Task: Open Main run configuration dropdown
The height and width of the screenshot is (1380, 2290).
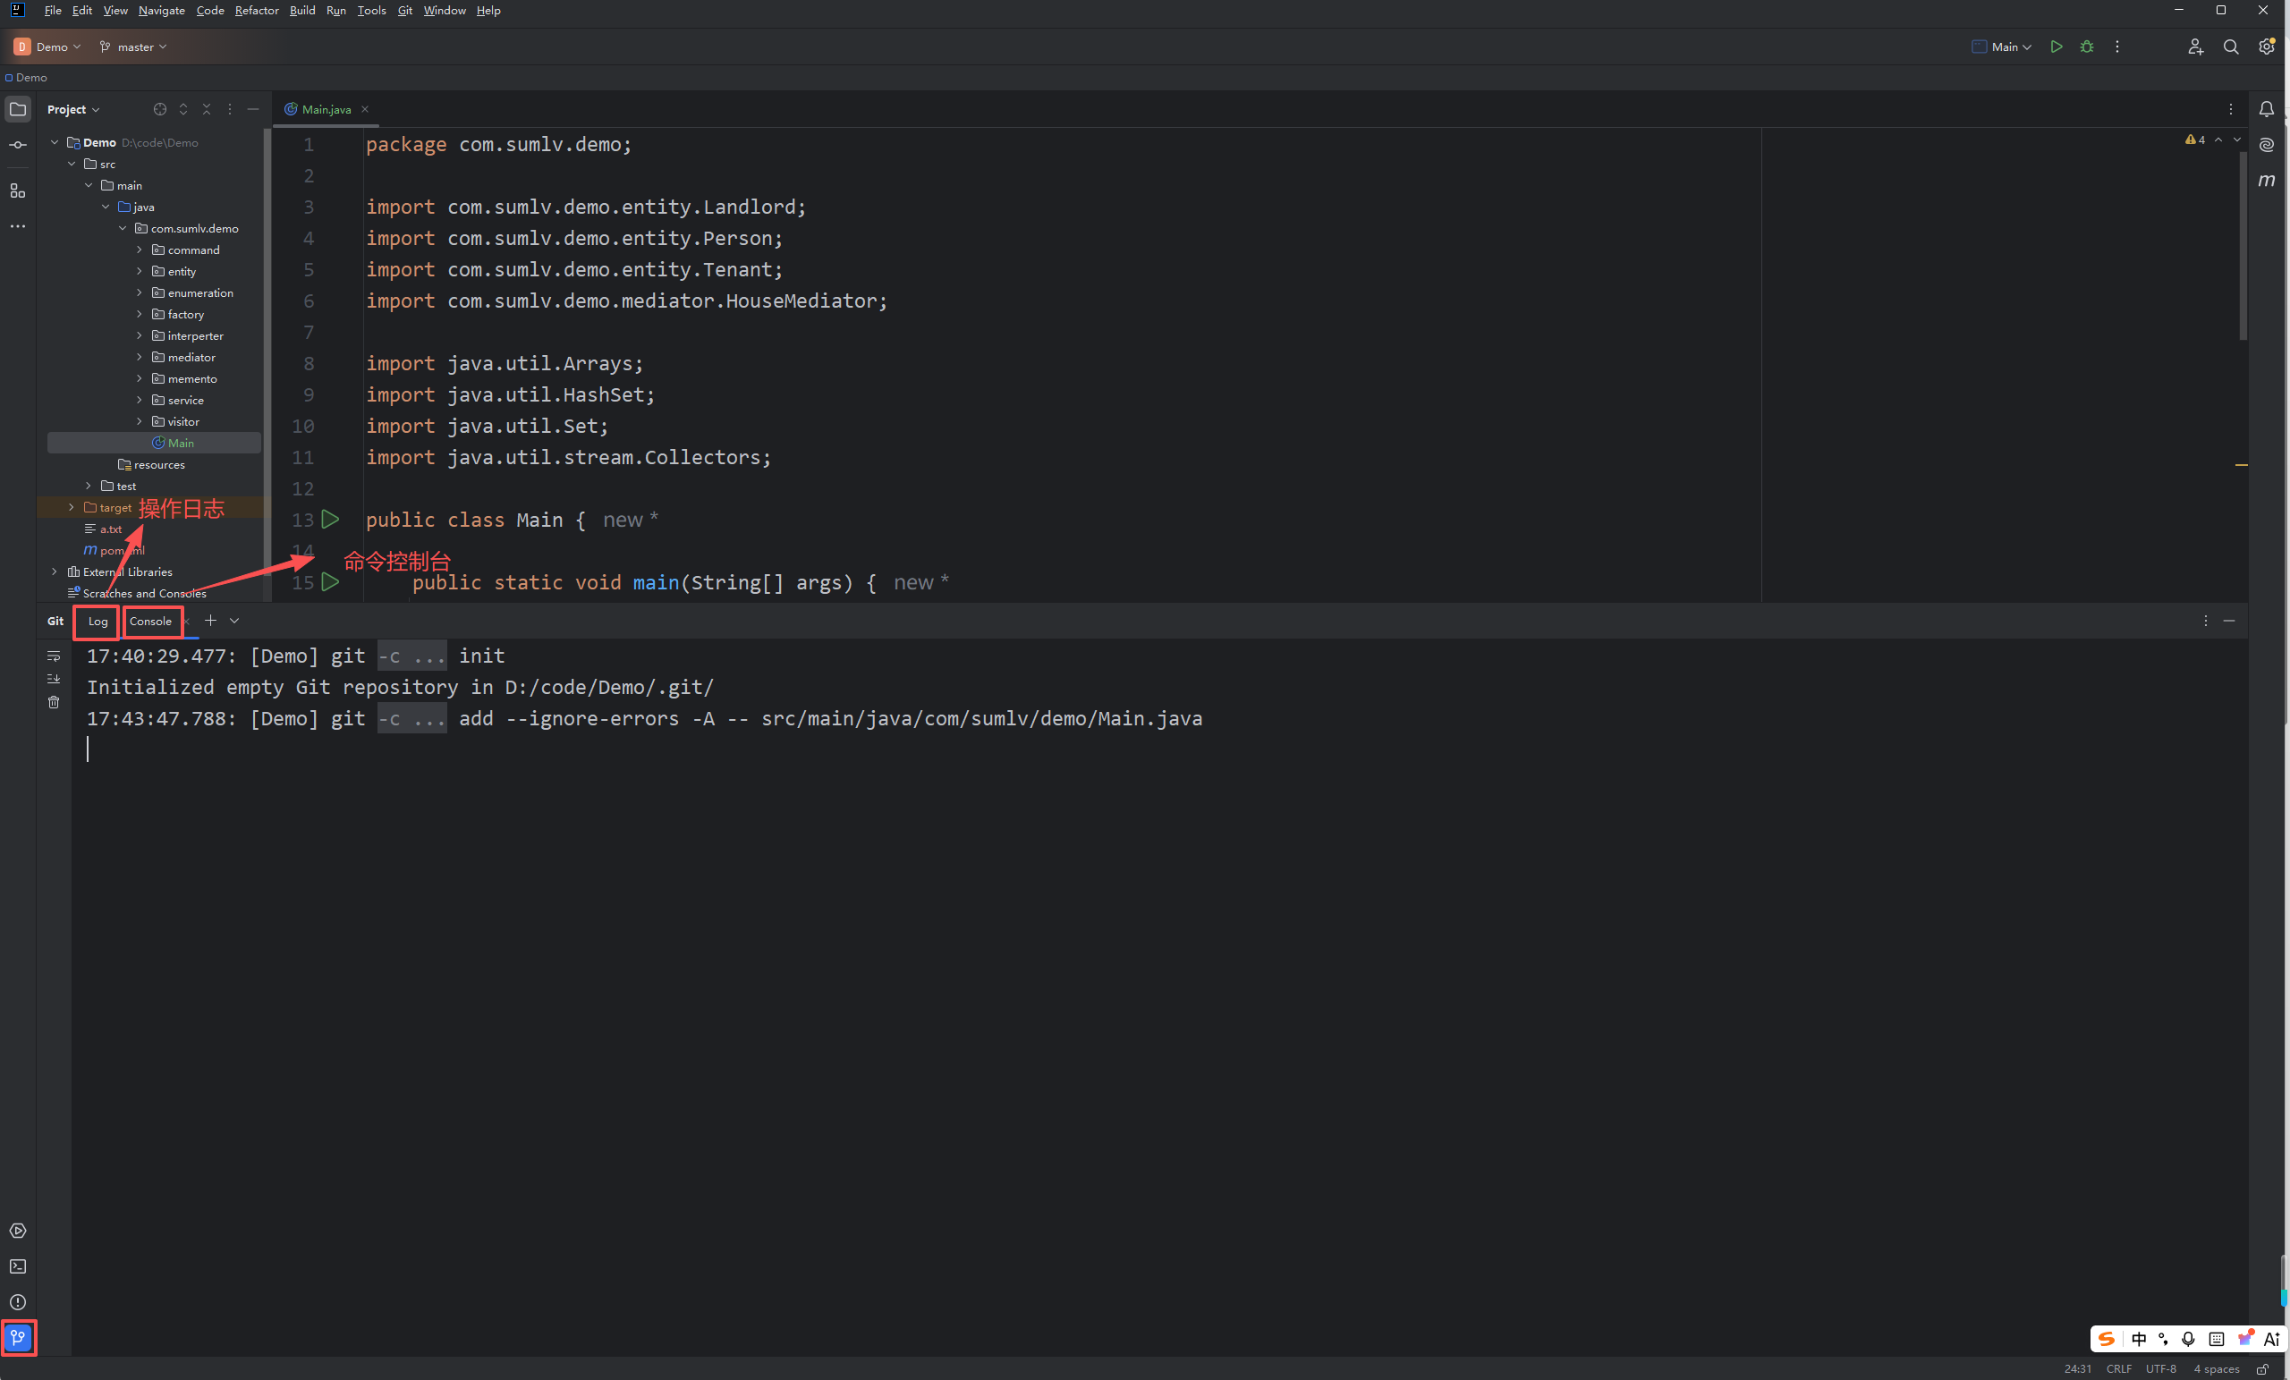Action: pos(2002,47)
